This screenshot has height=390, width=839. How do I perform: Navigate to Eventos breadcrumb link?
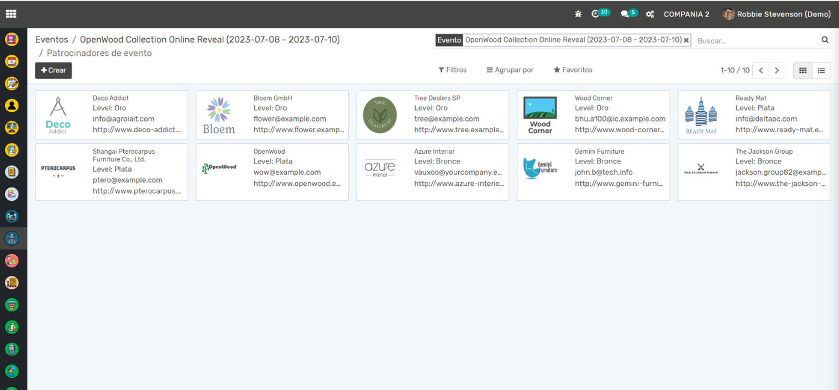coord(51,40)
